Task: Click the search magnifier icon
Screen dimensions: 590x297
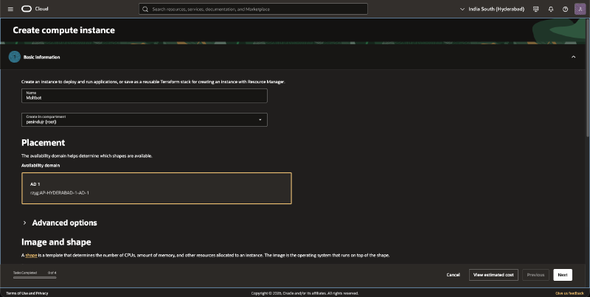Action: [x=145, y=9]
